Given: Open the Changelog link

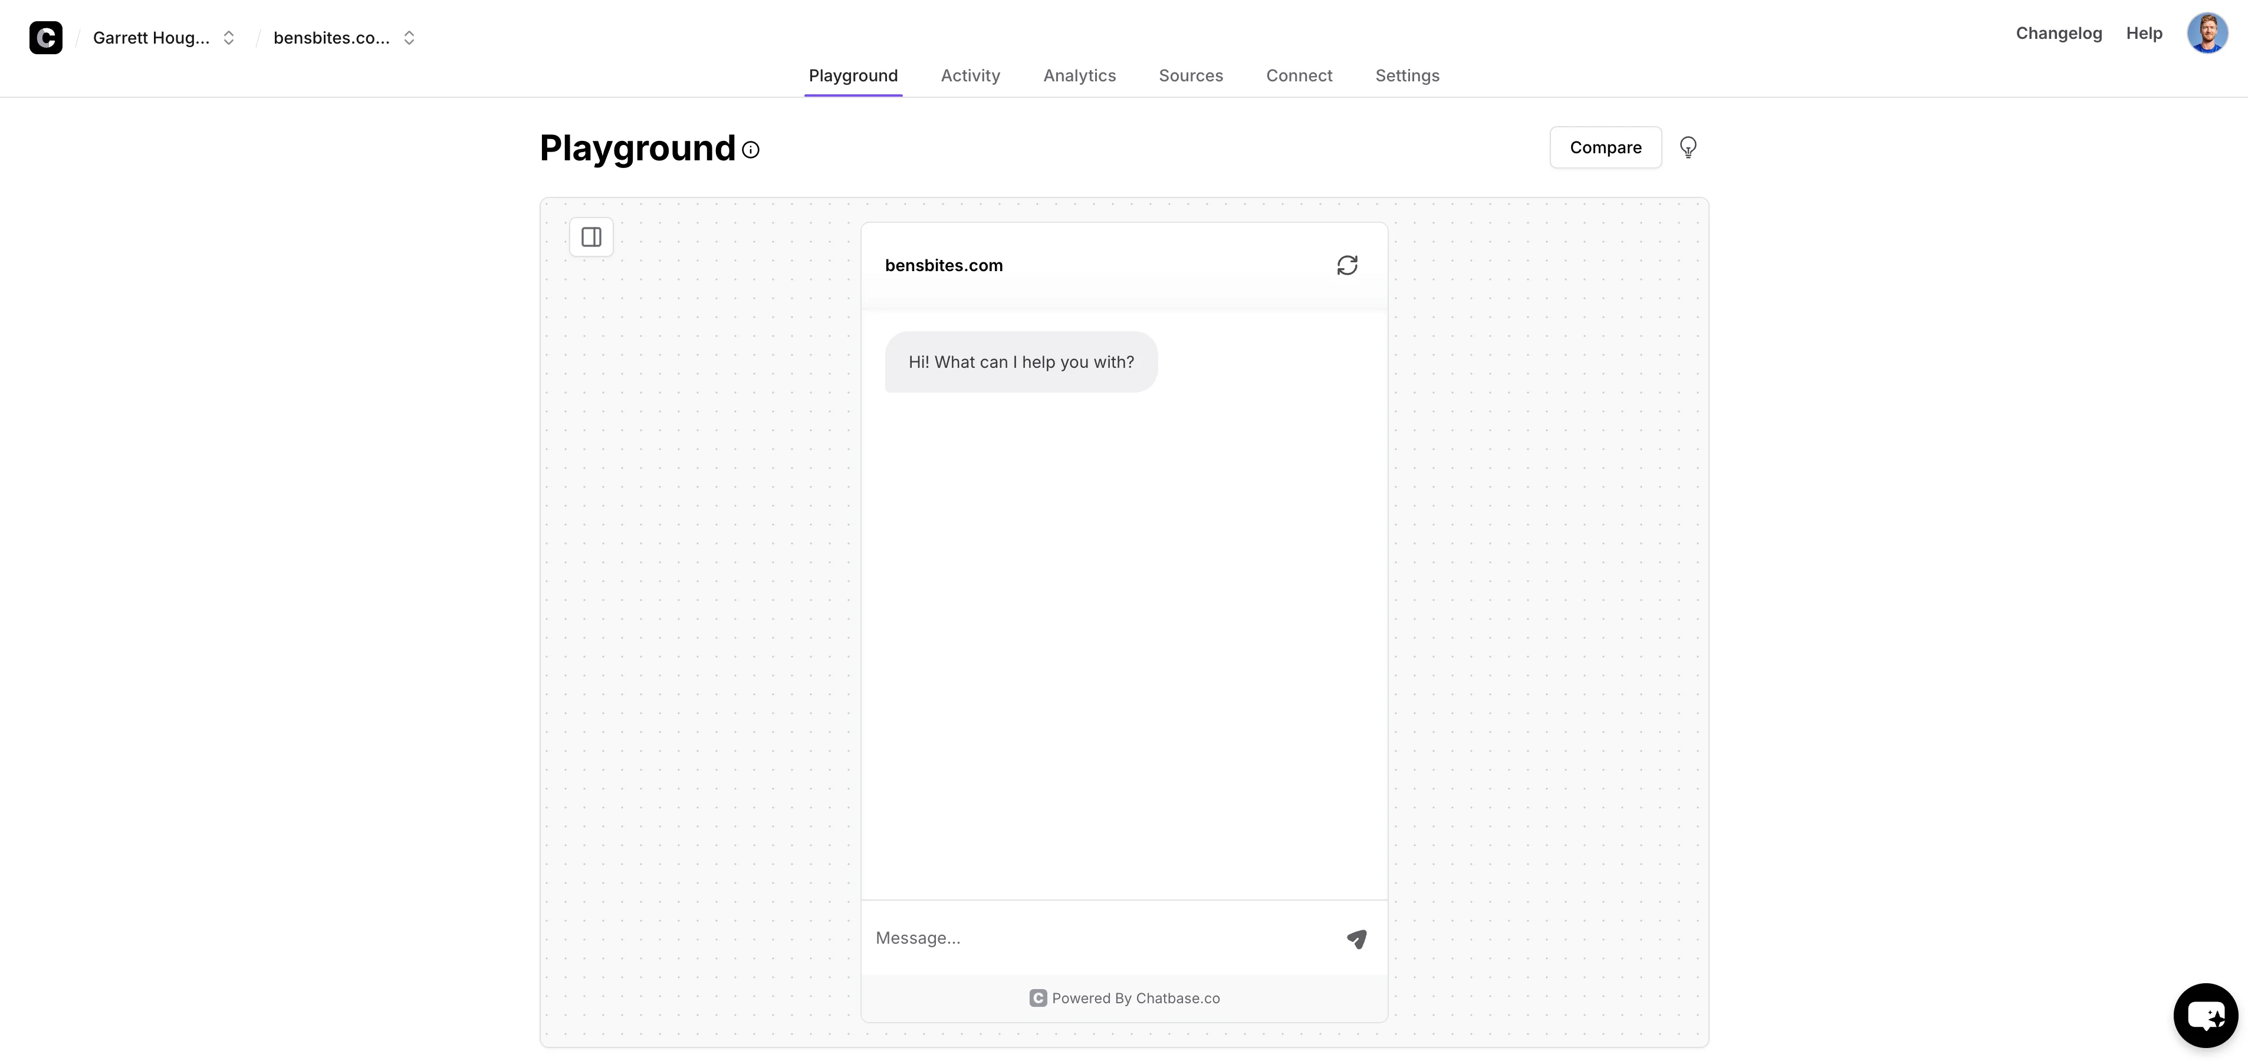Looking at the screenshot, I should click(2059, 33).
